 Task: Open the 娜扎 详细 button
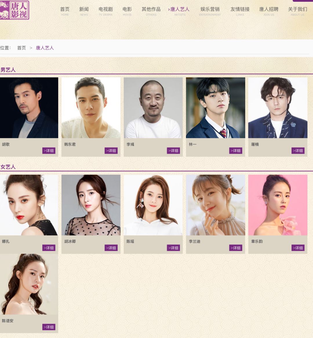(49, 248)
